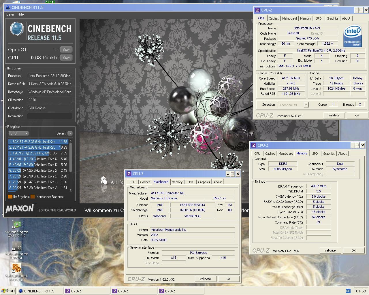Click the processor name Intel Pentium 4 521
This screenshot has width=369, height=295.
click(307, 28)
